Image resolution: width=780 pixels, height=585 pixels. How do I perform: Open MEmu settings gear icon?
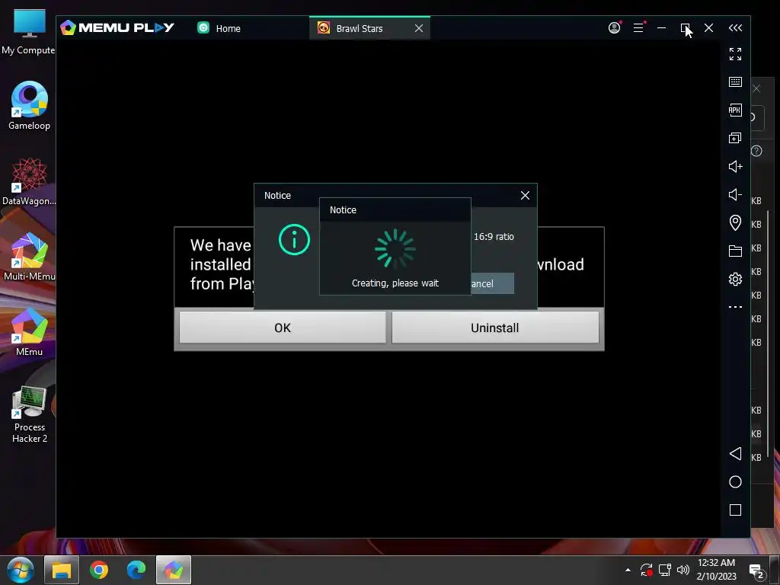pos(735,279)
